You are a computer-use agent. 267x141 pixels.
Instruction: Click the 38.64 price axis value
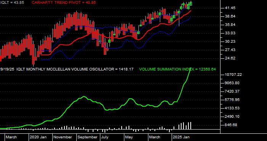click(x=230, y=16)
